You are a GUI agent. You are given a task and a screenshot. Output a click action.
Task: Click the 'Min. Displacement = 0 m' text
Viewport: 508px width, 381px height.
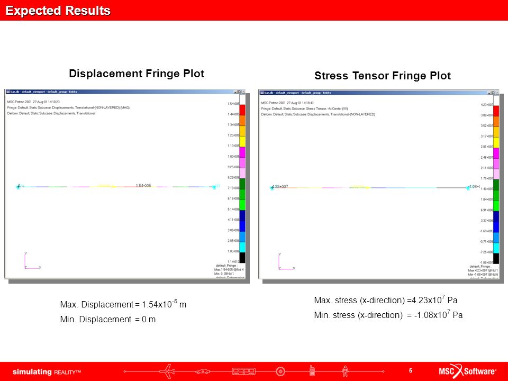pos(108,320)
